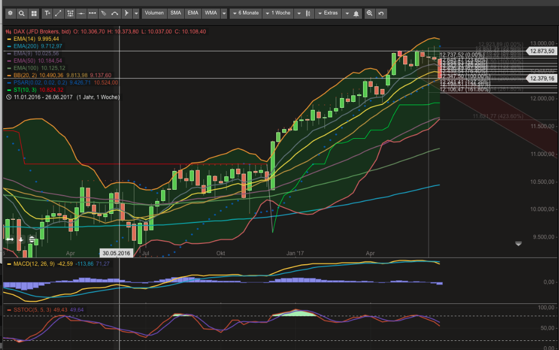Screen dimensions: 559x350
Task: Click the magnifier search icon in toolbar
Action: coord(21,13)
